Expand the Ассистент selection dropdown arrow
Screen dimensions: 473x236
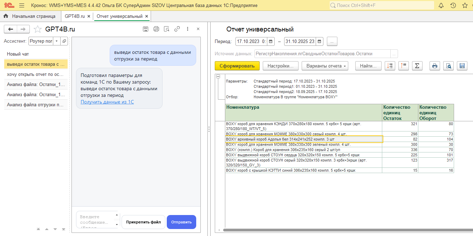56,41
